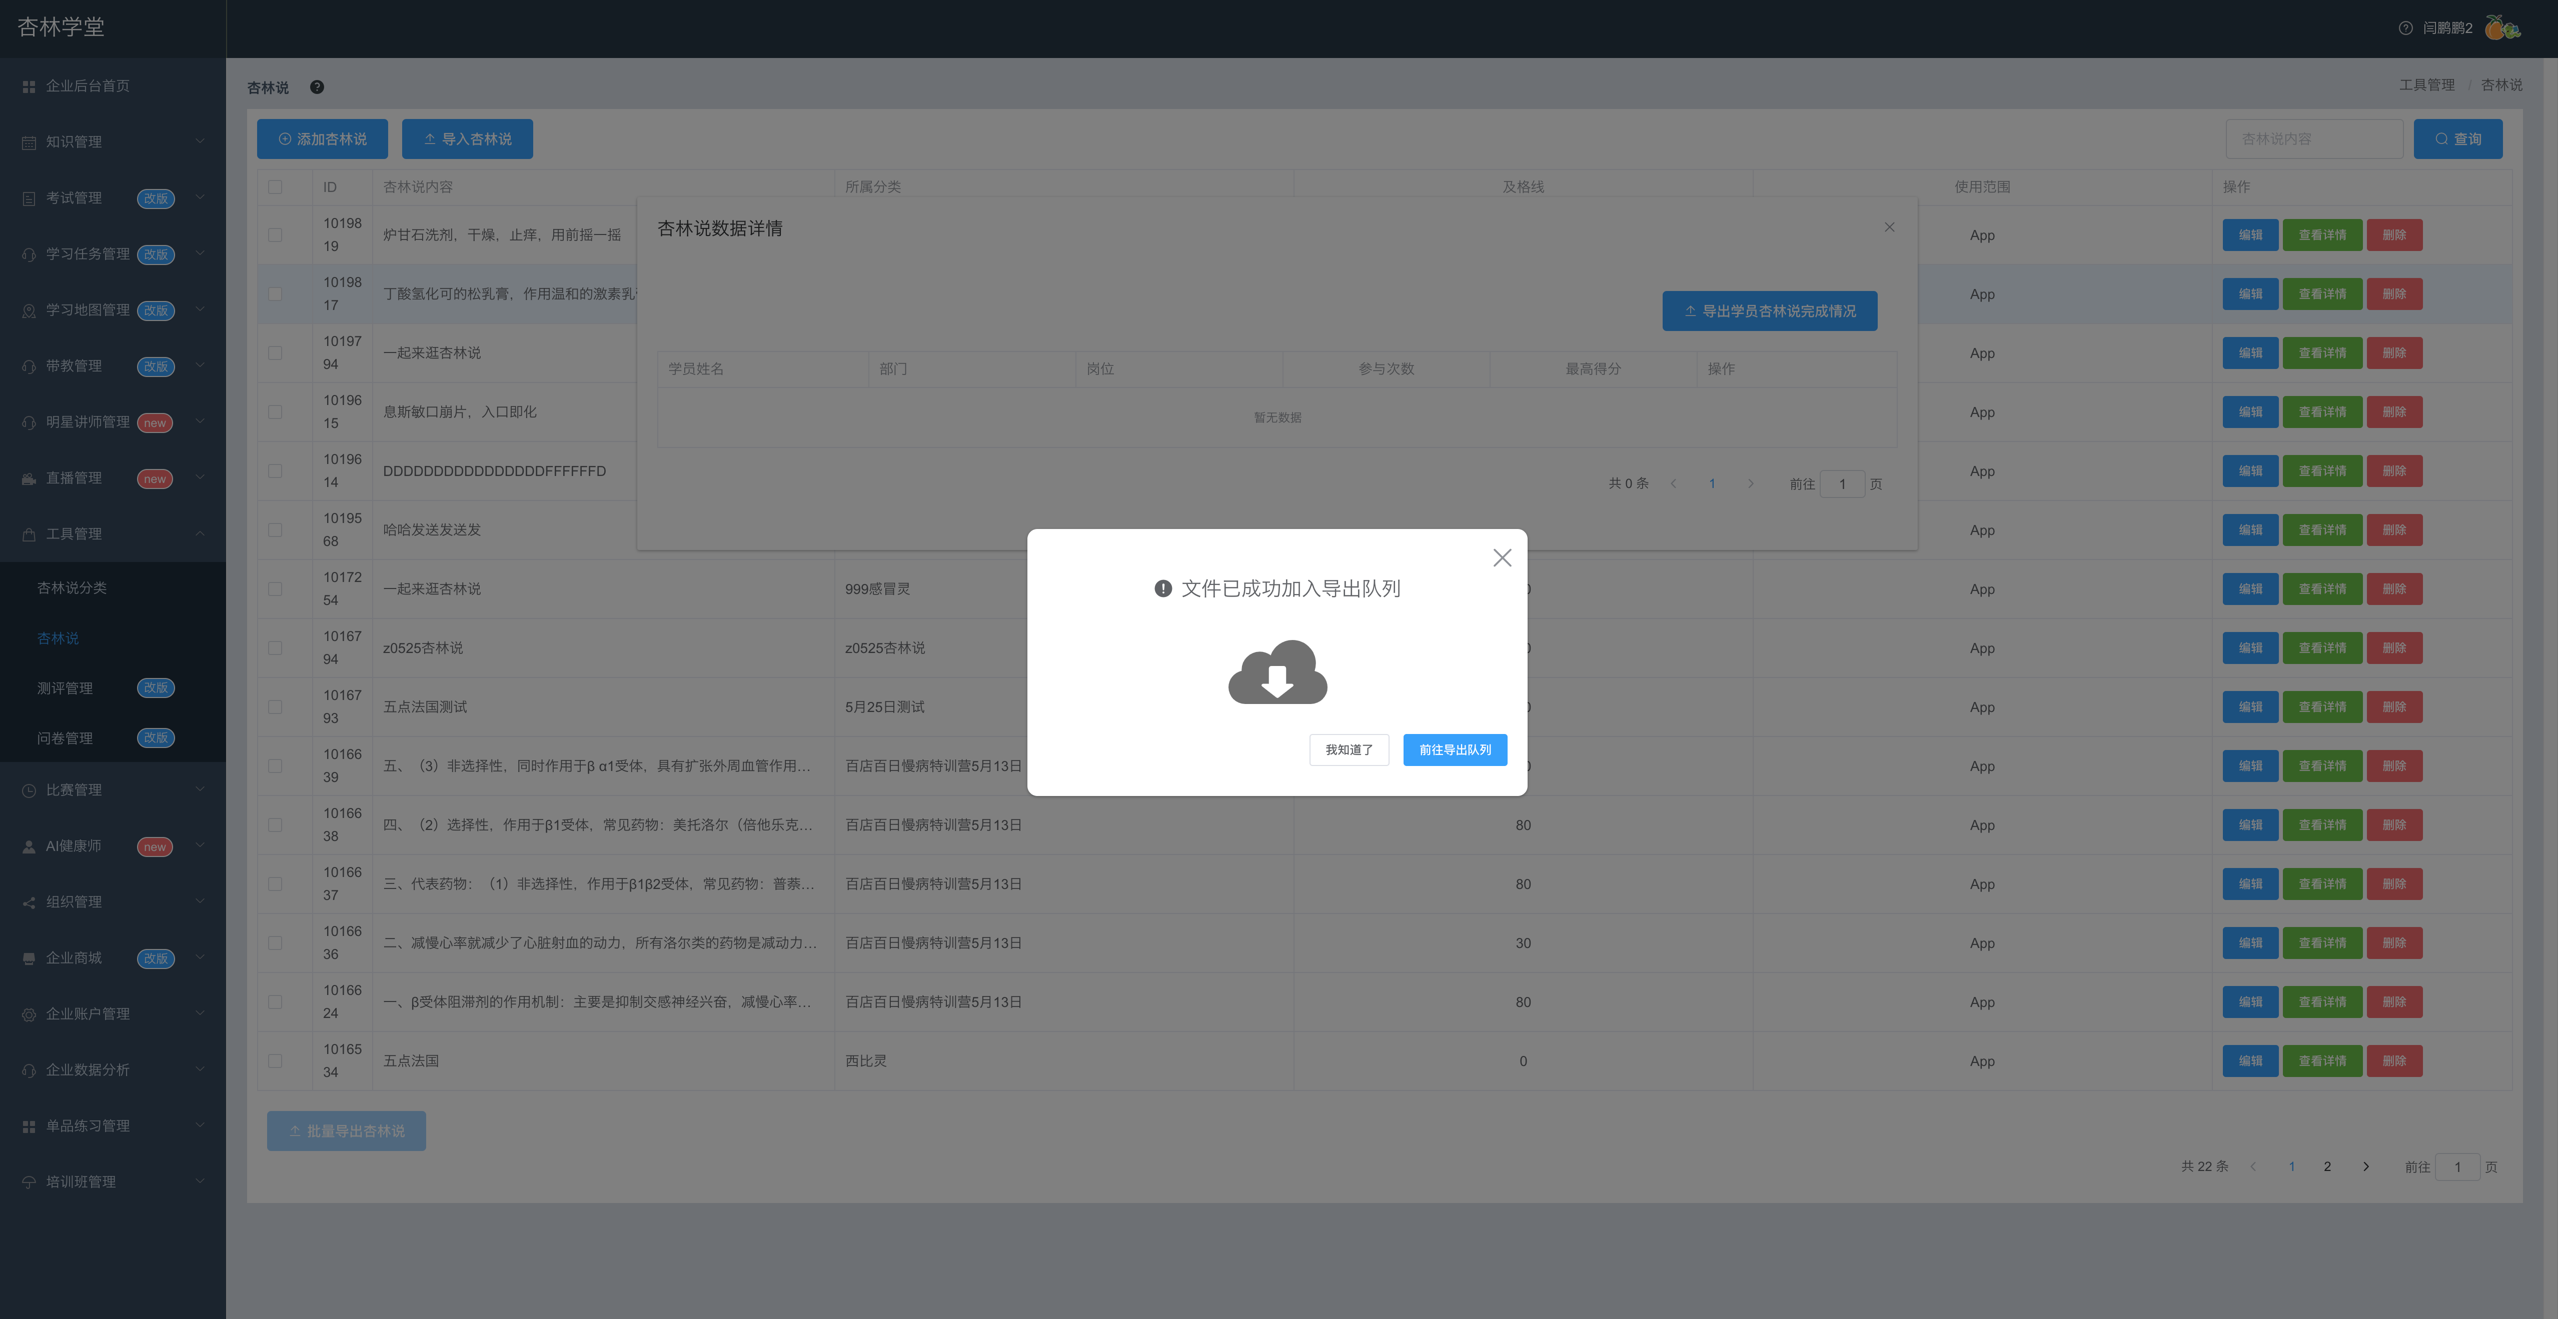Screen dimensions: 2558x1319
Task: Check the row 1016534 五点法国 checkbox
Action: click(x=275, y=1061)
